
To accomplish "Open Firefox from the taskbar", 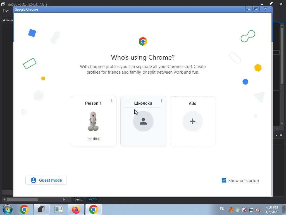I will (76, 209).
